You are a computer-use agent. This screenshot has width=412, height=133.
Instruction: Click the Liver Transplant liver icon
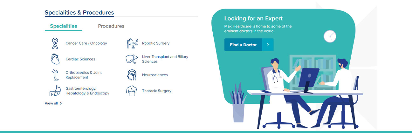[x=131, y=59]
